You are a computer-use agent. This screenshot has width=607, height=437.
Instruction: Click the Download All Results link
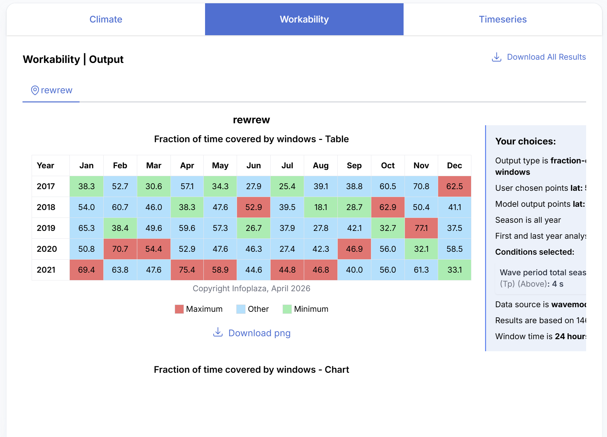[546, 57]
